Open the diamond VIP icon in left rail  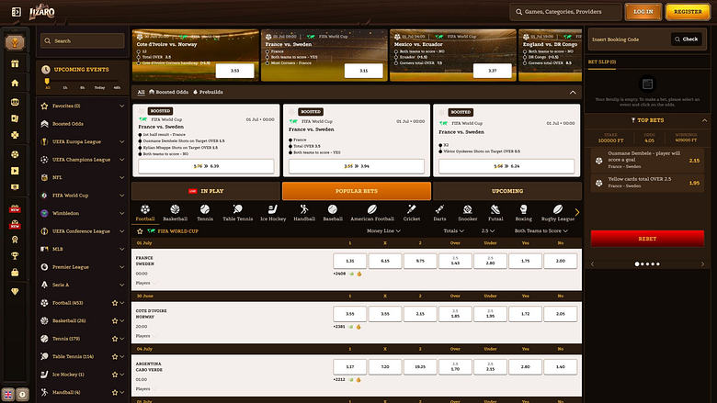pos(15,291)
